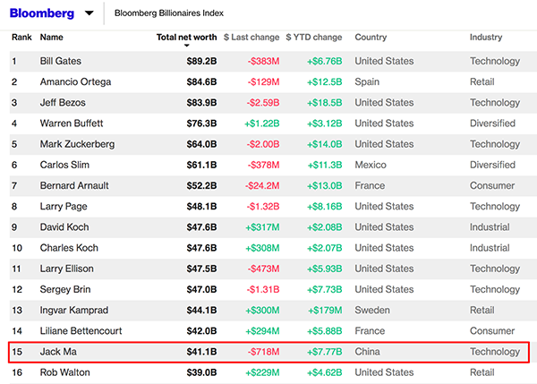Select the +$12.5B YTD change value
The width and height of the screenshot is (537, 384).
click(x=325, y=81)
